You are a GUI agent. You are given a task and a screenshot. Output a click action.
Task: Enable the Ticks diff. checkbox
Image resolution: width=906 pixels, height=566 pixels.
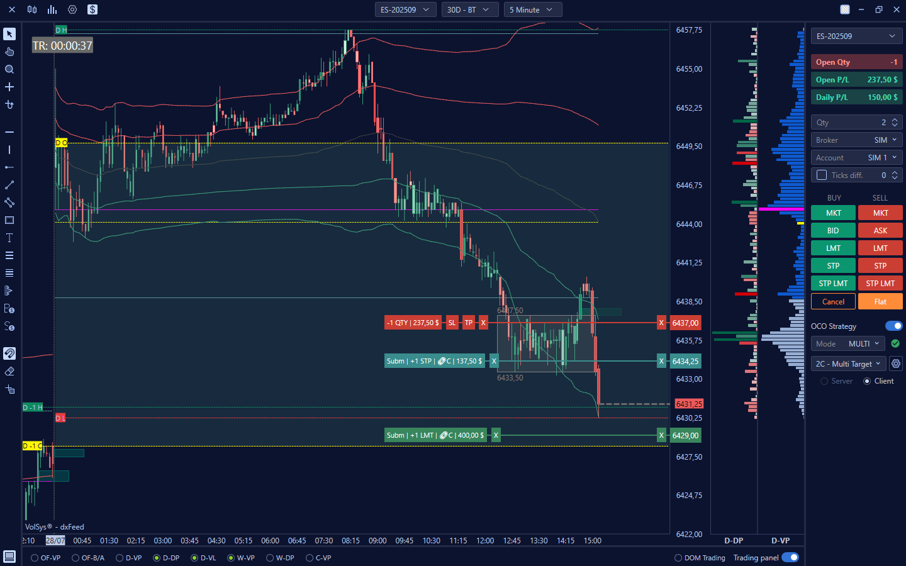point(822,175)
